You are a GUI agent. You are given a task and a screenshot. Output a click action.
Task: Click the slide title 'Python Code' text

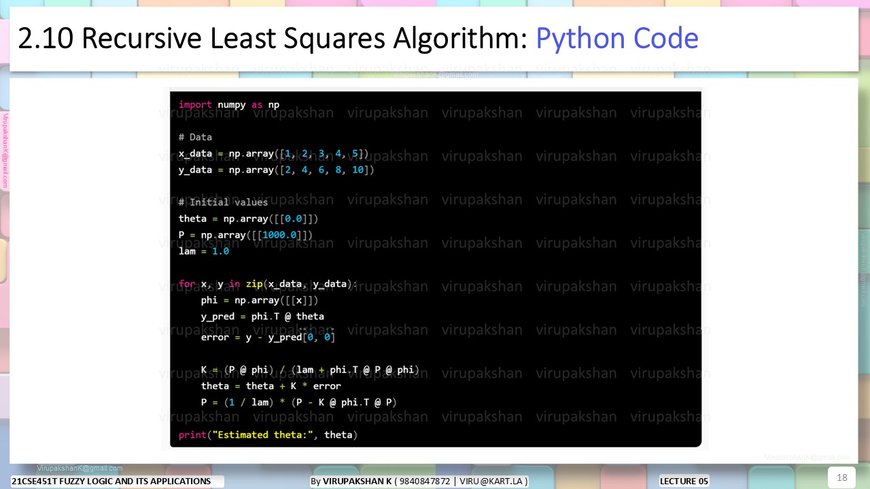point(617,39)
